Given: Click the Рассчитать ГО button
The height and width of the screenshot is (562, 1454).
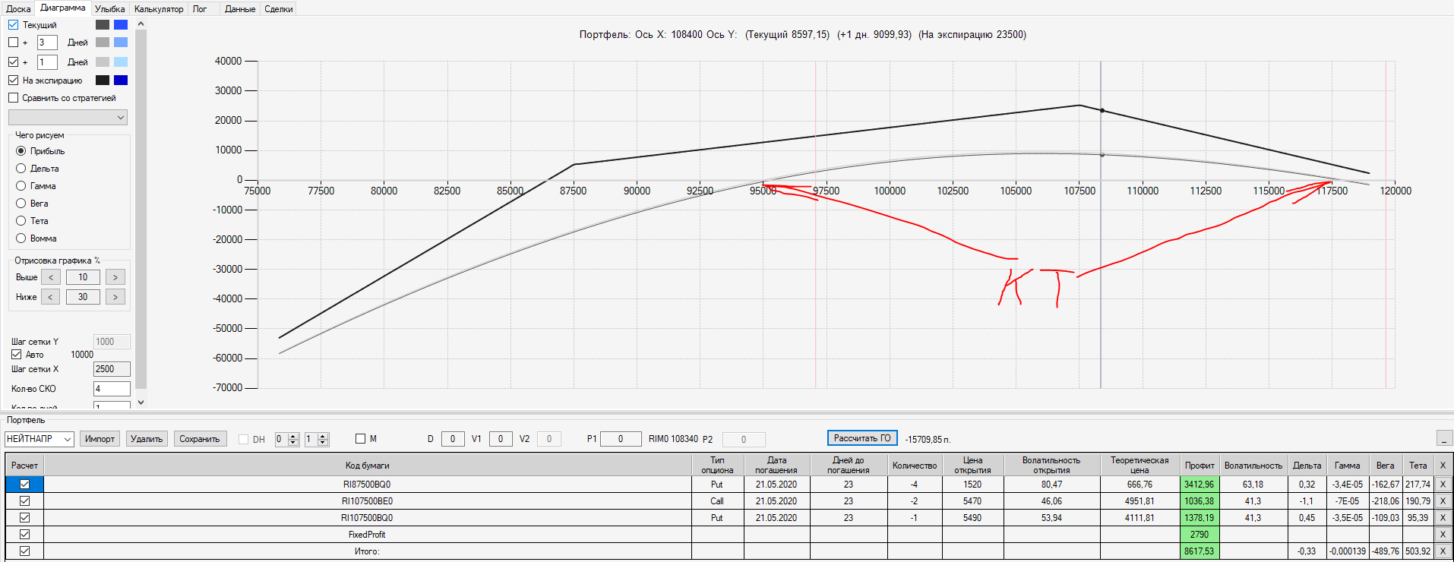Looking at the screenshot, I should point(862,438).
